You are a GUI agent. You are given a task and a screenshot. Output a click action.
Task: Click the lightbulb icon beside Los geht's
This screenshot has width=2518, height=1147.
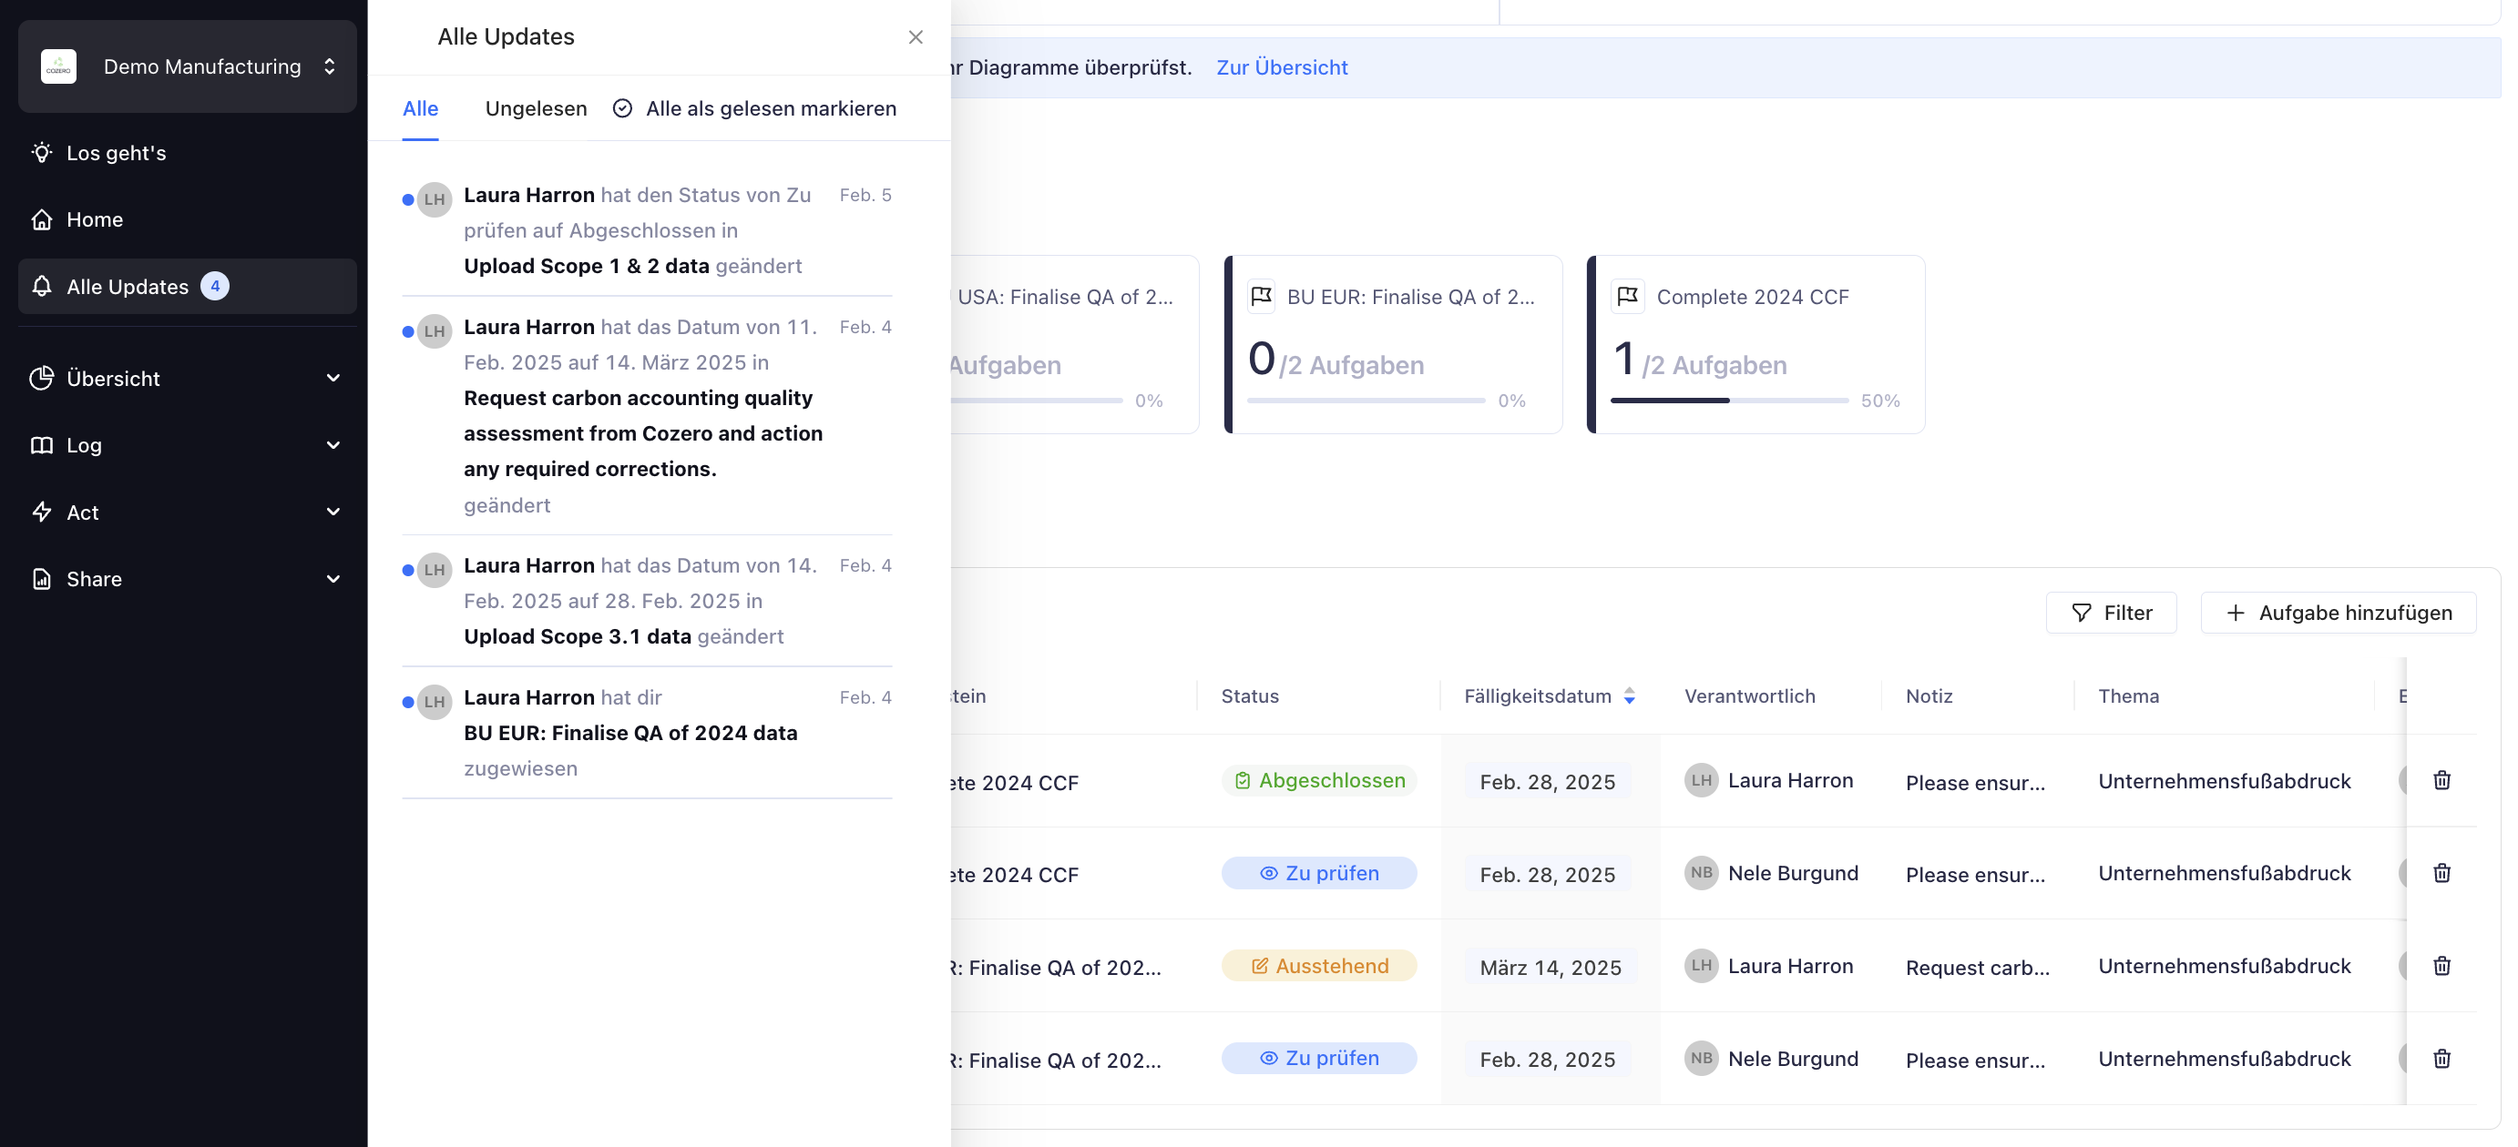point(41,152)
